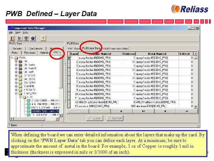Click the yellow and red exit toolbar icon
This screenshot has width=214, height=161.
coord(12,38)
